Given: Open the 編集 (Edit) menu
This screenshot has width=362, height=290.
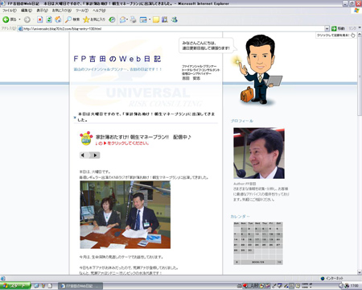Looking at the screenshot, I should click(x=27, y=10).
